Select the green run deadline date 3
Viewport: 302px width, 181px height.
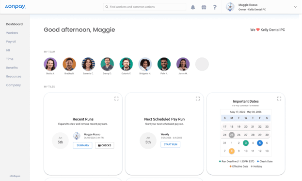coord(246,143)
